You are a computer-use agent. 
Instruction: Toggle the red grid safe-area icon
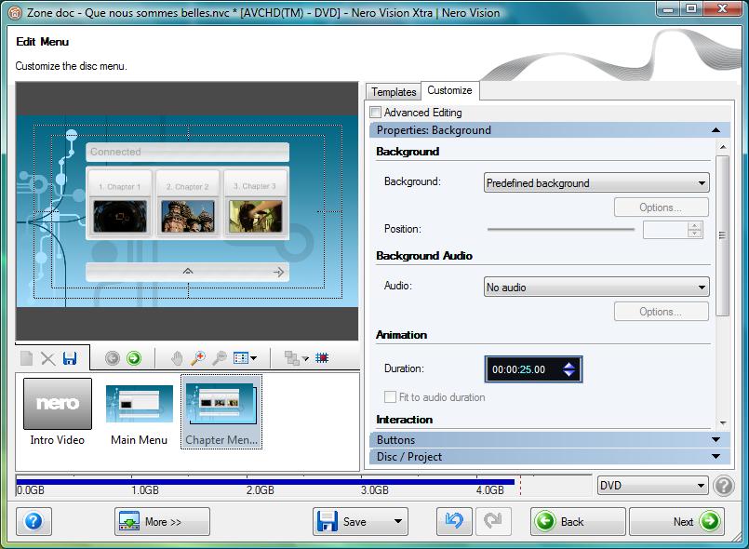322,357
